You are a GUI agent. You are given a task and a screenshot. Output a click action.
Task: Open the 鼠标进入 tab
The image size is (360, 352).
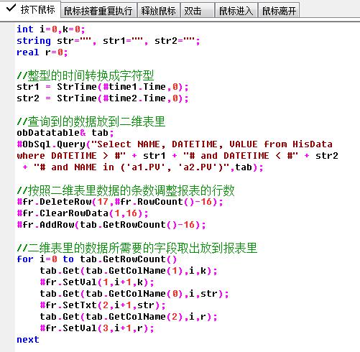[236, 11]
